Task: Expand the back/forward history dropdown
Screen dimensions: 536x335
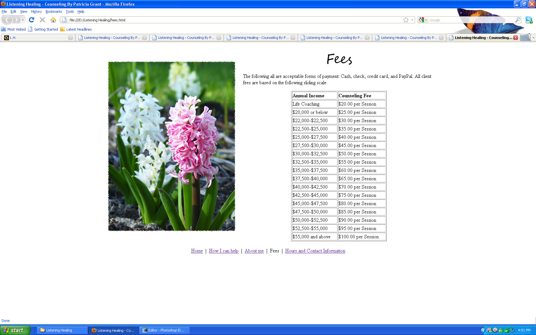Action: 23,20
